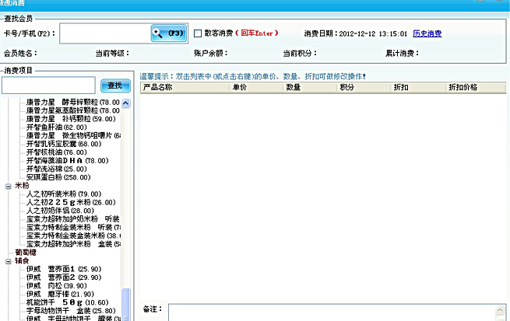Image resolution: width=510 pixels, height=321 pixels.
Task: Select 宝索力特制金装米粉 听装
Action: coord(73,228)
